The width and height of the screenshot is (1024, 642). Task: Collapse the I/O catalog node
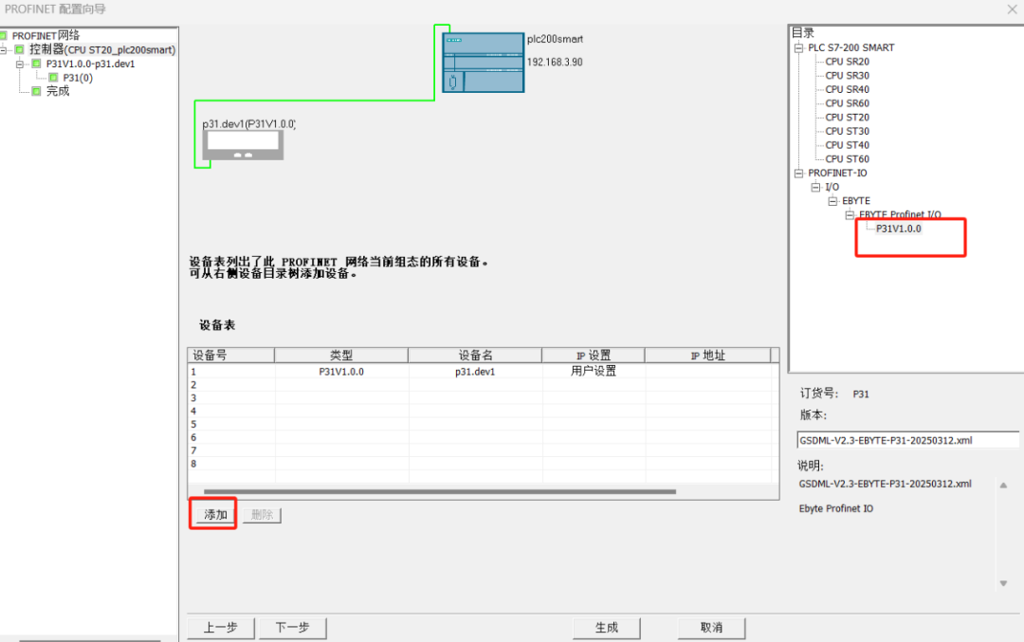(815, 187)
